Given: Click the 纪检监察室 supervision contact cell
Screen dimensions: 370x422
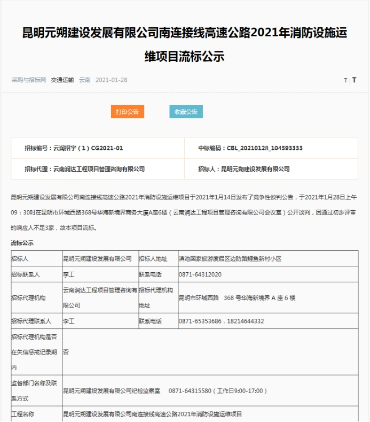Looking at the screenshot, I should pyautogui.click(x=166, y=391).
